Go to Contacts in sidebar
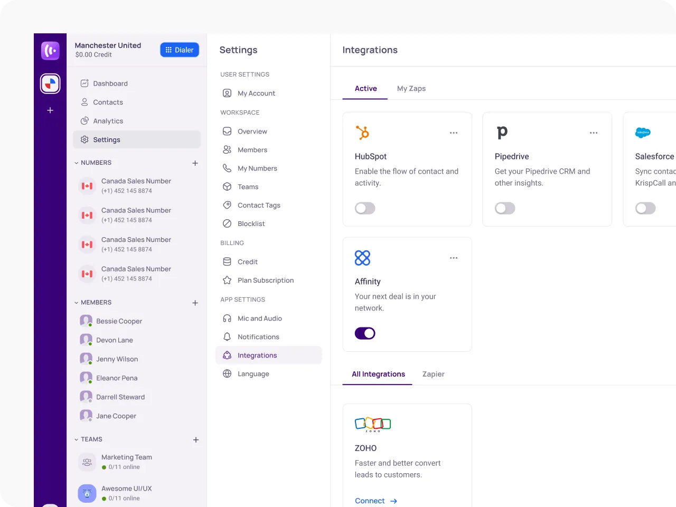 point(137,102)
